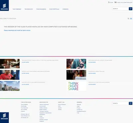Image resolution: width=133 pixels, height=123 pixels.
Task: Click Learn More beside city skyline photo
Action: tap(25, 84)
